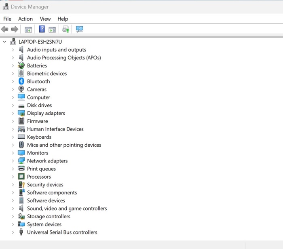
Task: Click the Show/Hide console tree toolbar icon
Action: tap(28, 29)
